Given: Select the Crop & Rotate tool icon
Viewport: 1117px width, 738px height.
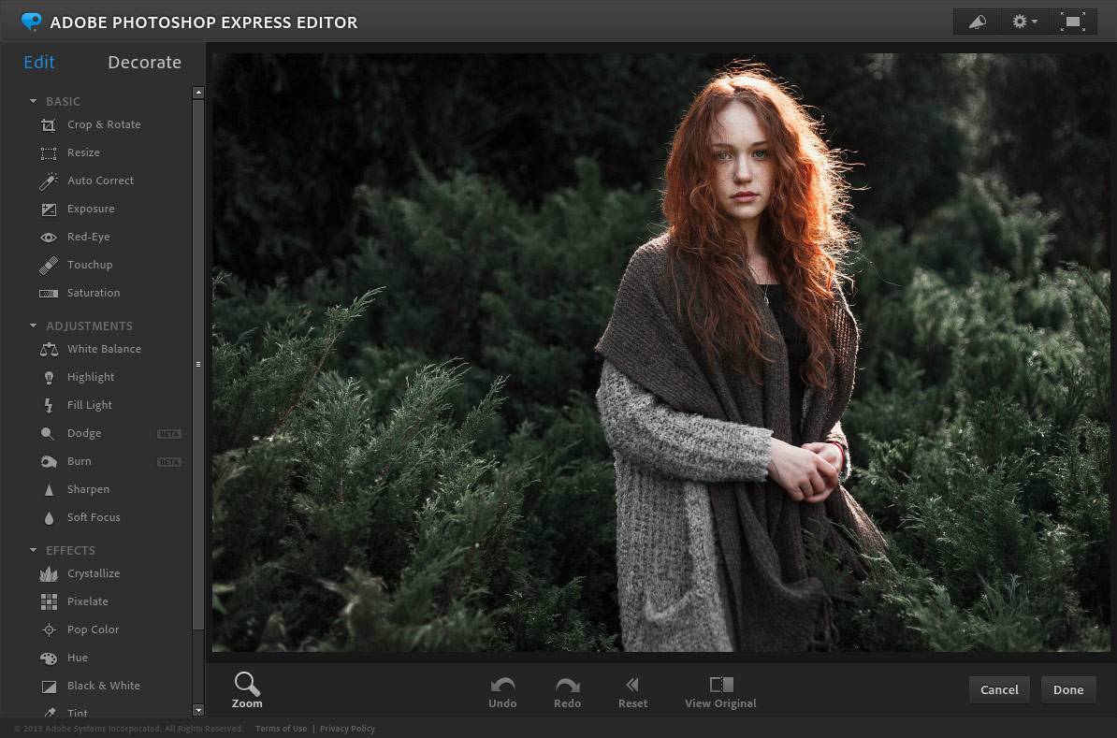Looking at the screenshot, I should pos(49,125).
